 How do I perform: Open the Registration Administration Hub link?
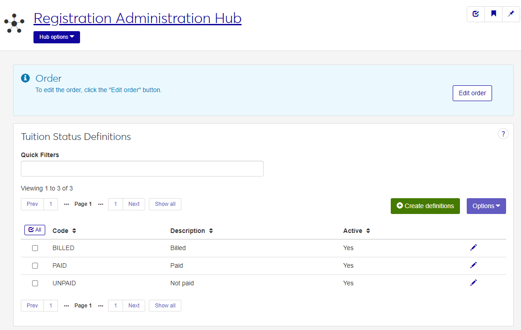[x=137, y=18]
